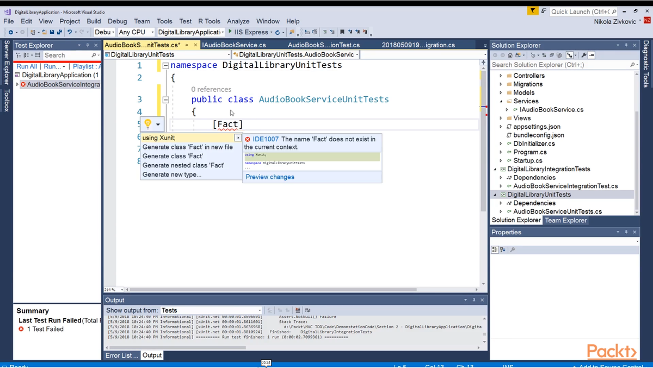Open the R Tools menu
The image size is (653, 368).
coord(209,21)
